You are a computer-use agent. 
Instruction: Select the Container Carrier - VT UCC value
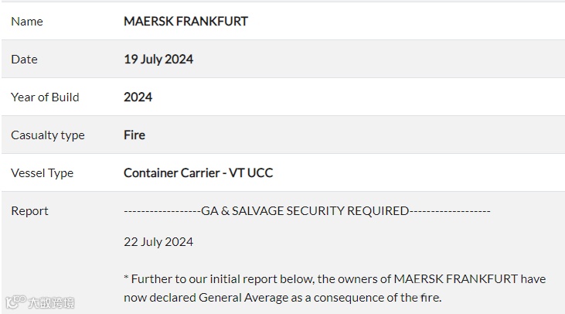(198, 173)
